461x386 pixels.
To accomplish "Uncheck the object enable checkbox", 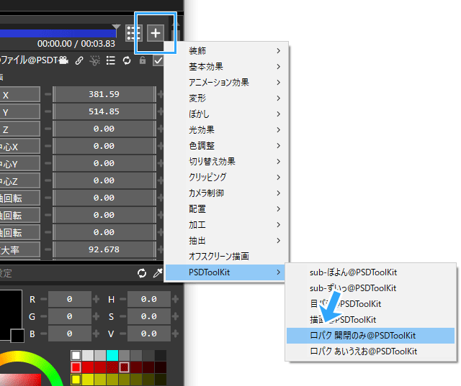I will [158, 61].
